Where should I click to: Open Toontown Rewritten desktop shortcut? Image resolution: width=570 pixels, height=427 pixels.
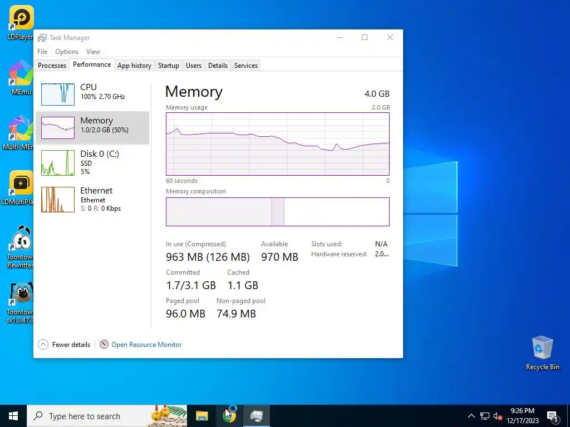pos(21,247)
